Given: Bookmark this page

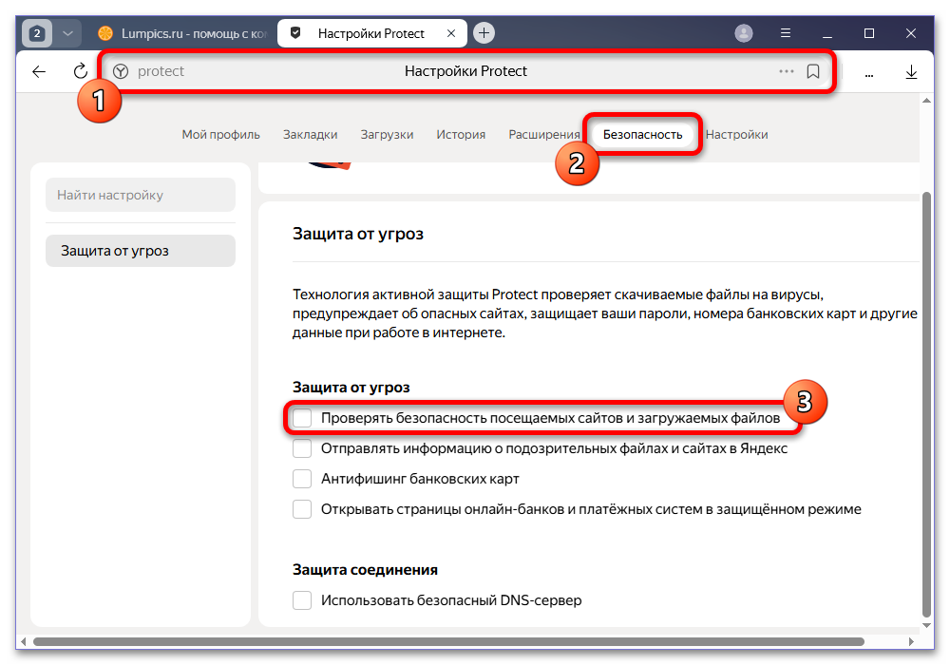Looking at the screenshot, I should pos(813,71).
